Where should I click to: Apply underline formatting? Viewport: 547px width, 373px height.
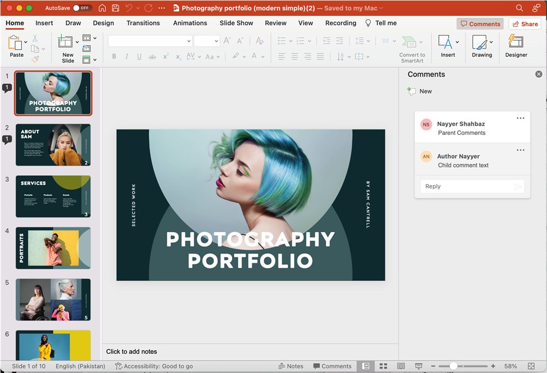click(x=139, y=56)
